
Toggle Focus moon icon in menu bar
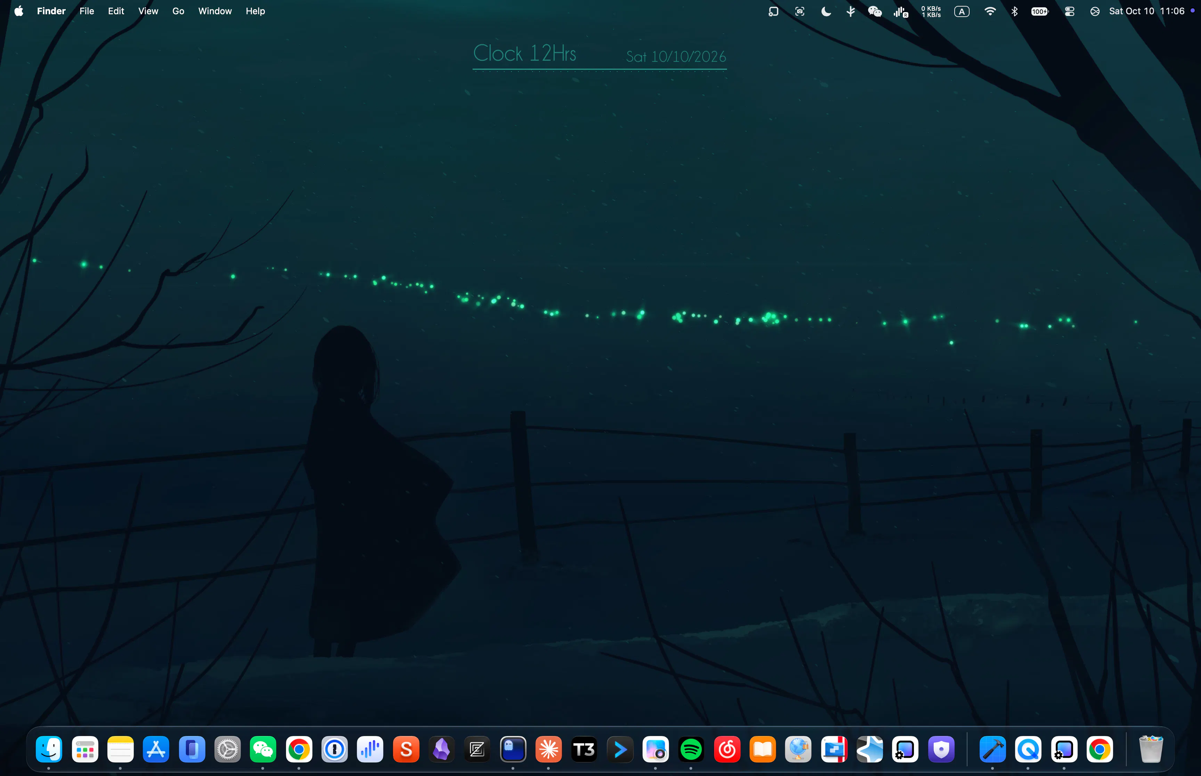pyautogui.click(x=826, y=11)
